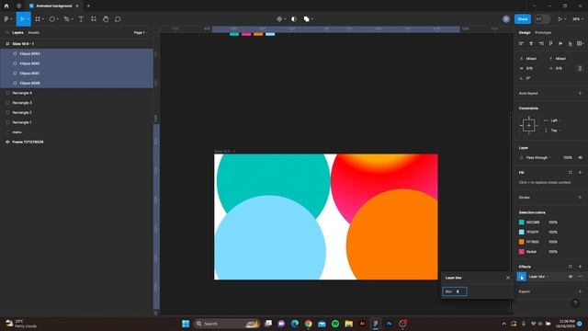
Task: Click the Align bottom icon
Action: [570, 44]
